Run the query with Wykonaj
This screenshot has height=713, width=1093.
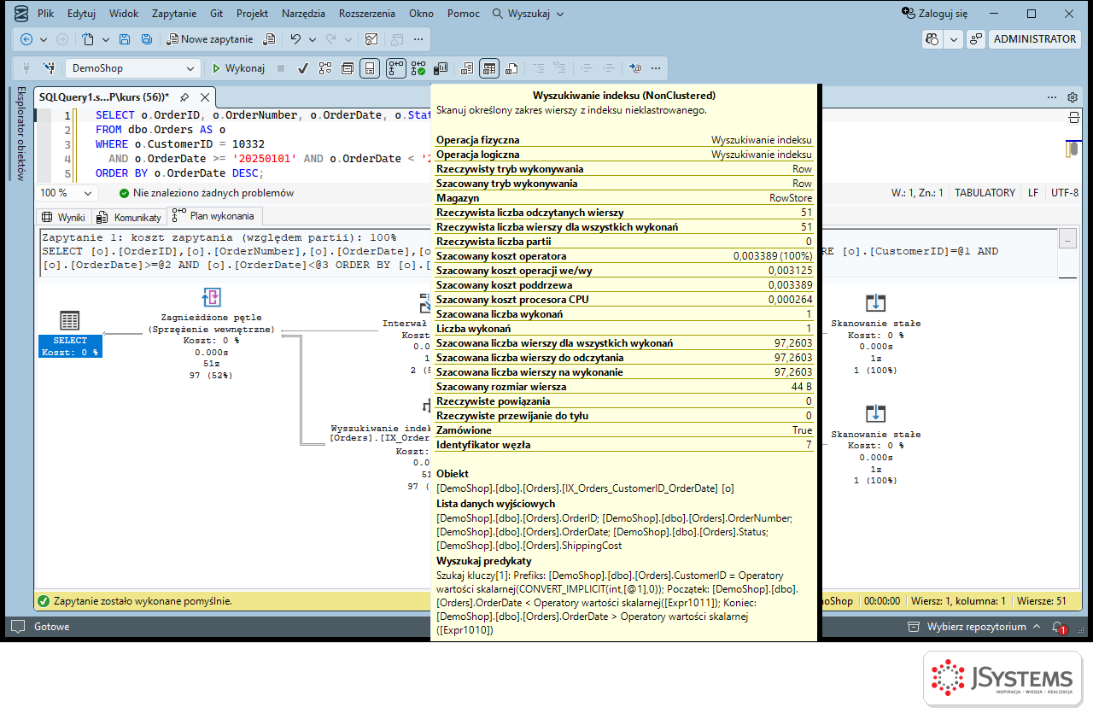[239, 68]
